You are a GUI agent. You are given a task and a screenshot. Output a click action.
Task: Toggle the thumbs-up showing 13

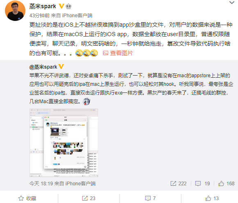(212, 198)
